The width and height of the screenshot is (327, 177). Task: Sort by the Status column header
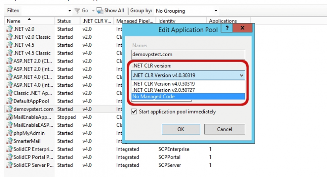click(67, 21)
